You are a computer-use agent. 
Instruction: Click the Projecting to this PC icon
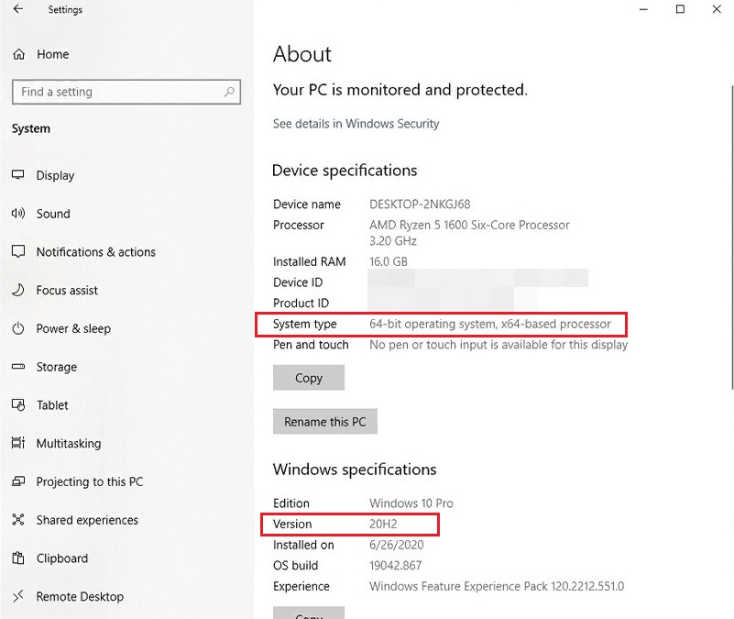click(17, 481)
